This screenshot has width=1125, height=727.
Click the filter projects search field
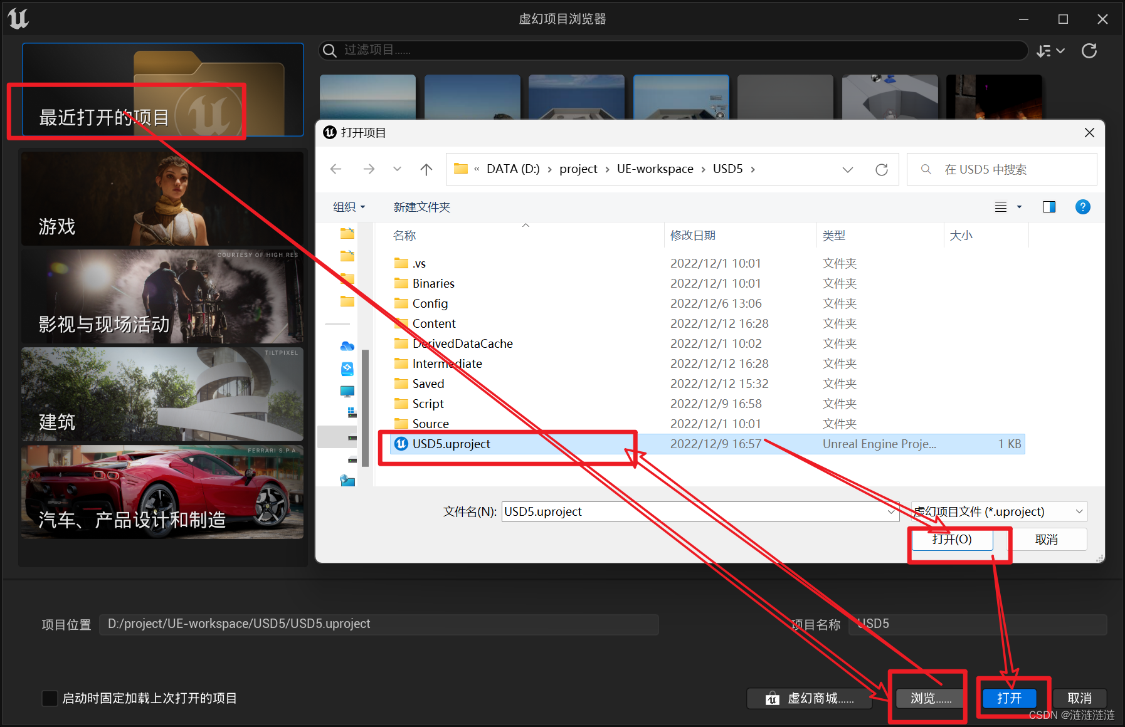click(x=673, y=50)
